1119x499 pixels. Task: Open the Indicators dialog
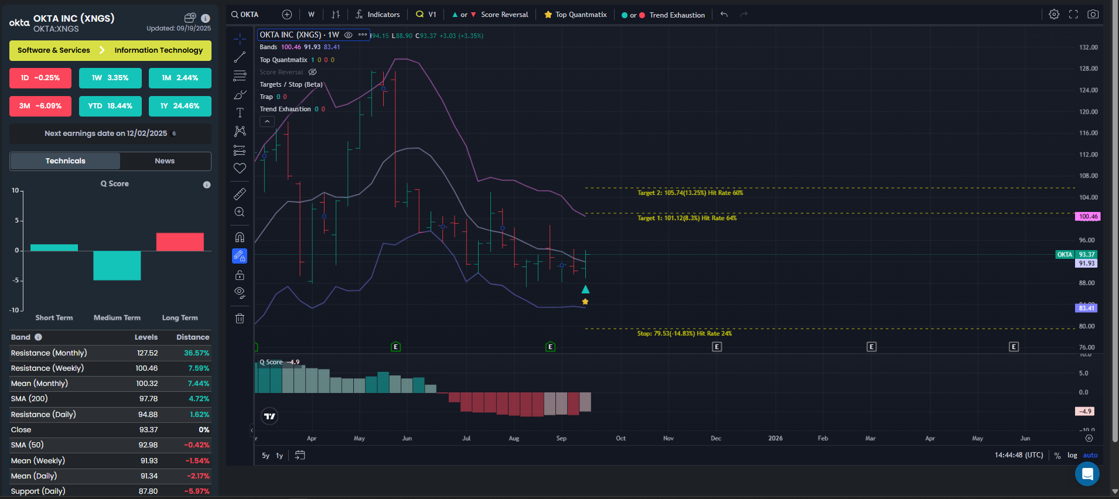click(377, 15)
